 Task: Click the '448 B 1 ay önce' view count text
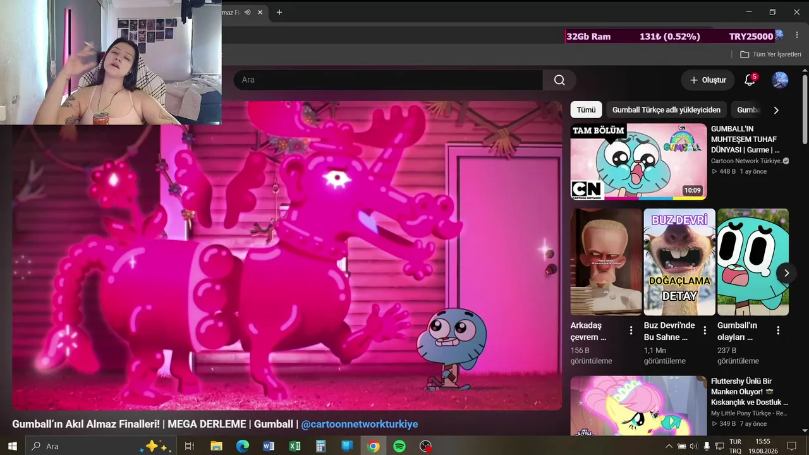coord(739,171)
